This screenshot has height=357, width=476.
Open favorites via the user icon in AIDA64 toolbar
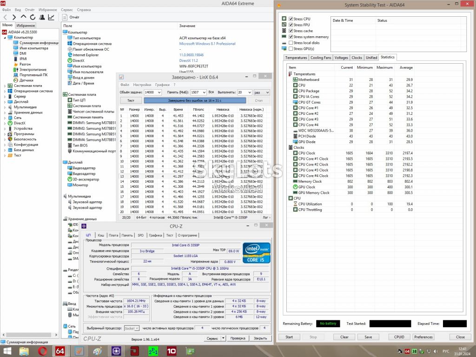42,17
